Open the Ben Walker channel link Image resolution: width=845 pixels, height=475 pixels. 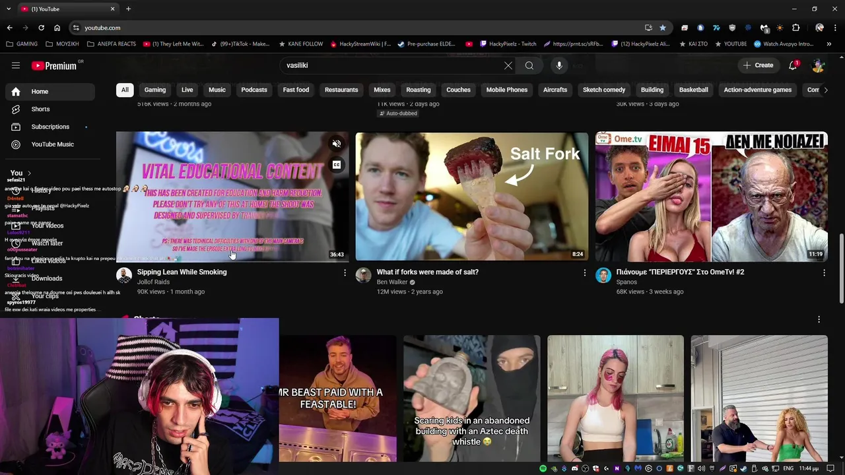(x=392, y=282)
